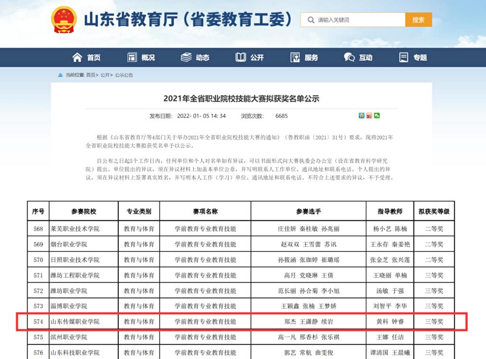Click the 参赛院校 column header
The width and height of the screenshot is (486, 359).
click(x=84, y=211)
